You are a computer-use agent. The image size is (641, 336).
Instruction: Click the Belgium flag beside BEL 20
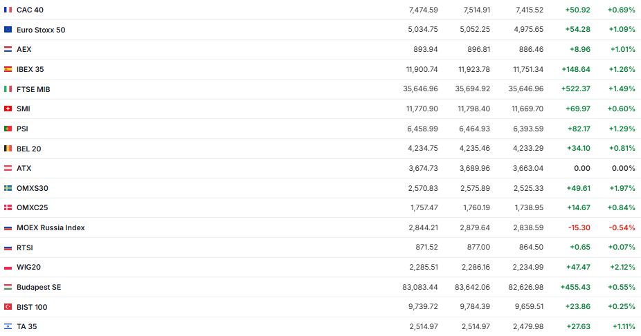[x=8, y=149]
